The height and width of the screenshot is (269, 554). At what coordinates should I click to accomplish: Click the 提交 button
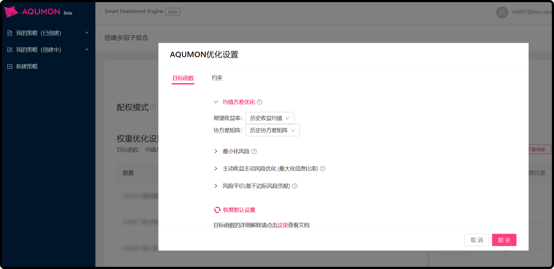(504, 240)
